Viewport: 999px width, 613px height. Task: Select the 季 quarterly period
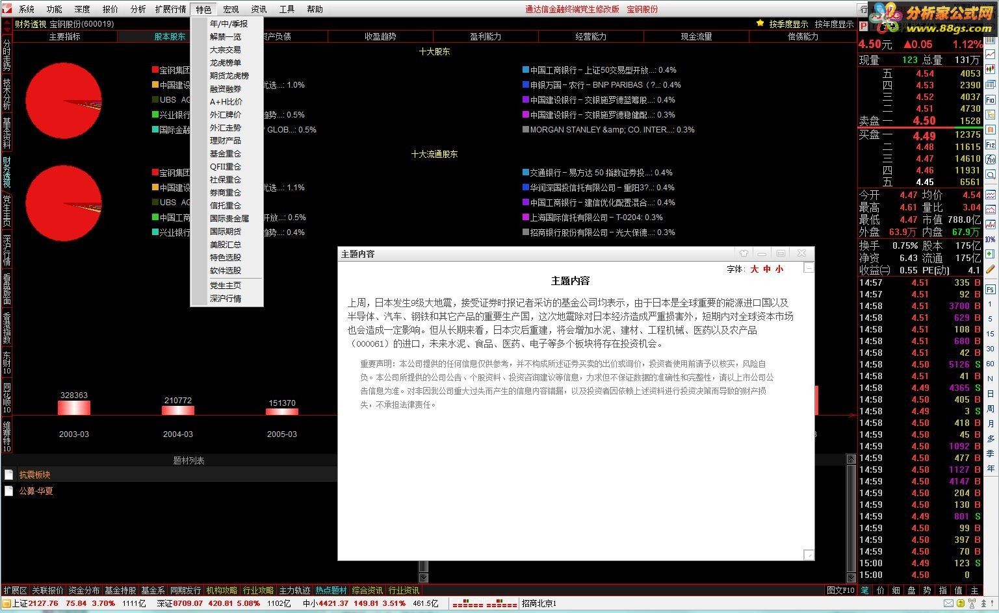(991, 453)
